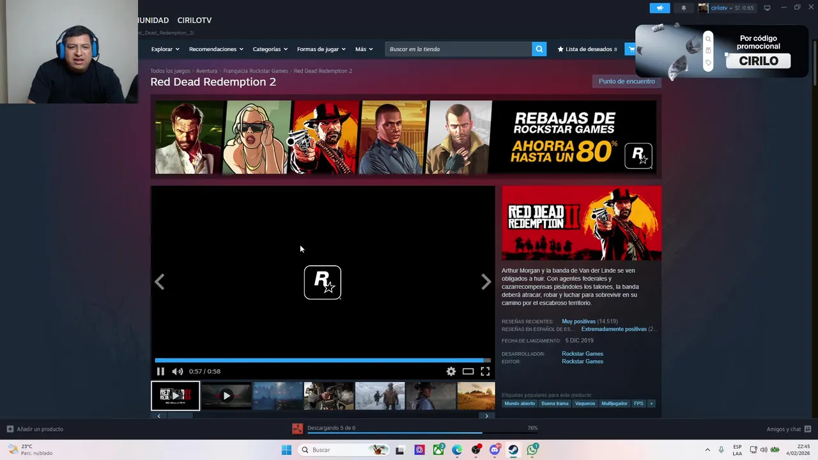Click the downloading game icon in status bar
The width and height of the screenshot is (818, 460).
297,429
